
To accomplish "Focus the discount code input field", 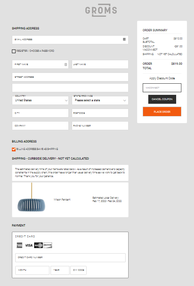I will tap(162, 88).
